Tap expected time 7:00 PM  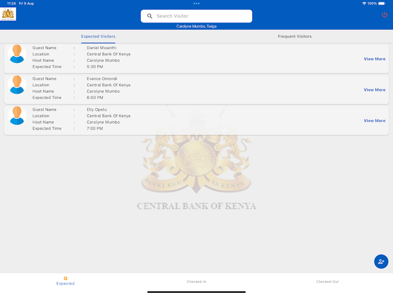click(95, 128)
